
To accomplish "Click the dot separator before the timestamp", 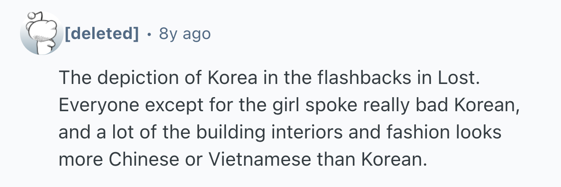I will pos(149,33).
